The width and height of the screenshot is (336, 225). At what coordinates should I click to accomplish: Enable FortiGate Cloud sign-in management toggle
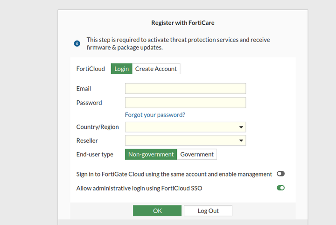coord(280,174)
